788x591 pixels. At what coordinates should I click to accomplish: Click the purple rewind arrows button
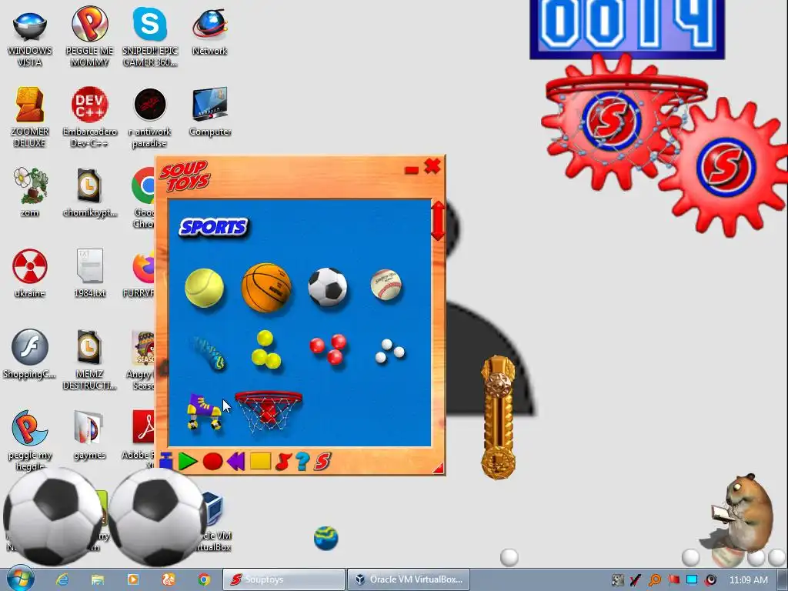[x=235, y=462]
